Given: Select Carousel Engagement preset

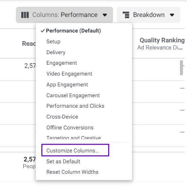Looking at the screenshot, I should 73,96.
